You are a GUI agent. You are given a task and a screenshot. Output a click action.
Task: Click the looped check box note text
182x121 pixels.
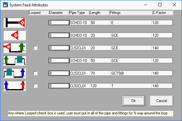click(90, 113)
